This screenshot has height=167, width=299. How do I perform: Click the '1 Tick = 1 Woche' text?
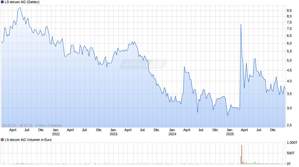pyautogui.click(x=48, y=125)
